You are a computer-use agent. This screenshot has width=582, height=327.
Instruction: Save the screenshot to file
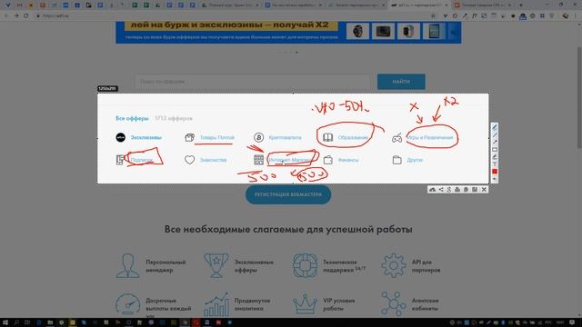[x=475, y=190]
